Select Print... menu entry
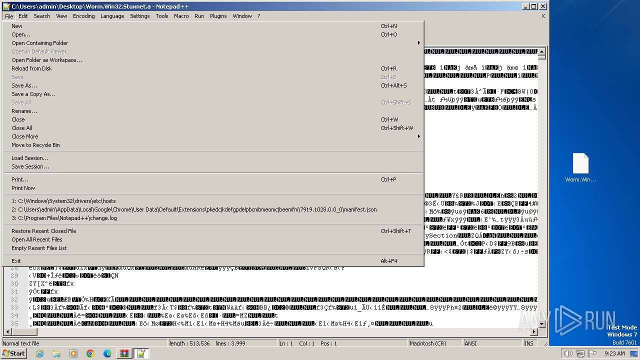Screen dimensions: 640x360 tap(213, 179)
